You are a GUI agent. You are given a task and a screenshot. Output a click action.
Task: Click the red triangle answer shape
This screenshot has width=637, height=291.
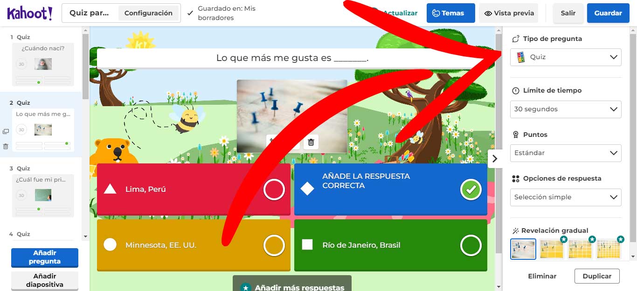pos(110,189)
